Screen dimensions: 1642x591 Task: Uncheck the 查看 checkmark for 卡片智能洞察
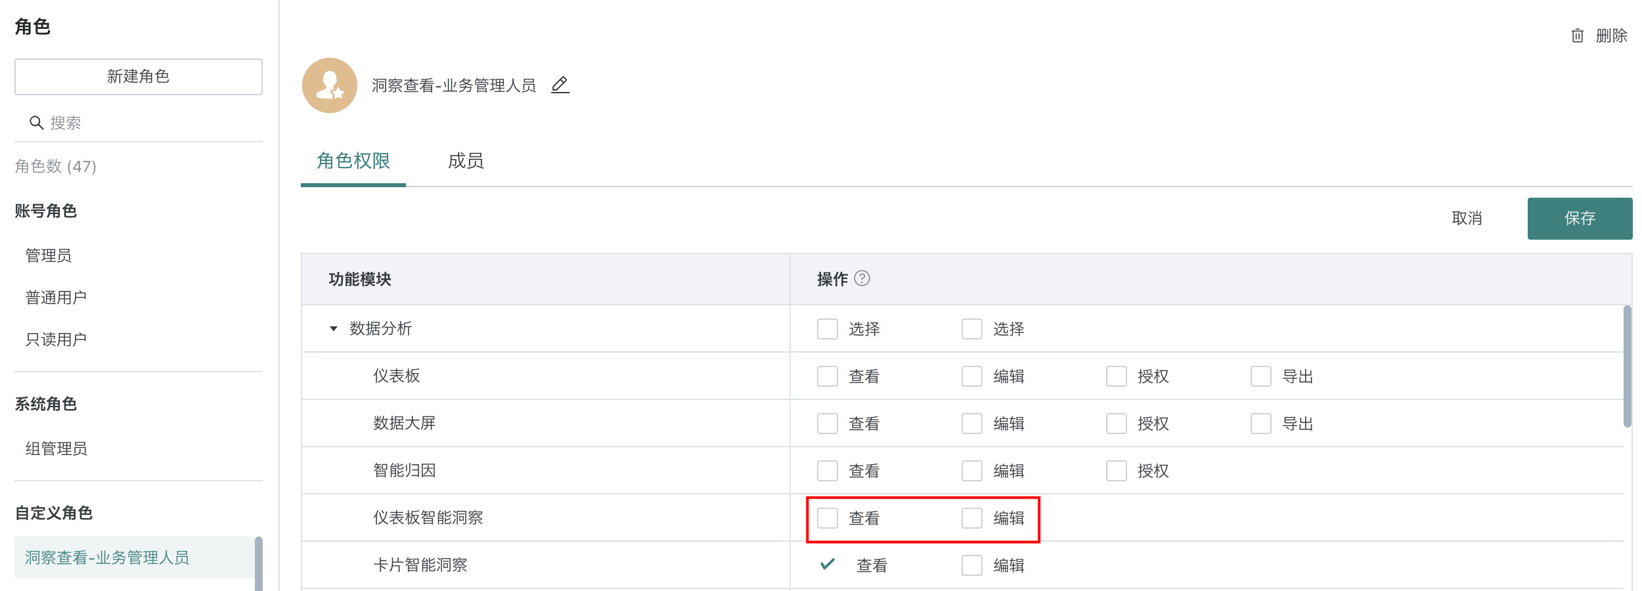(828, 564)
